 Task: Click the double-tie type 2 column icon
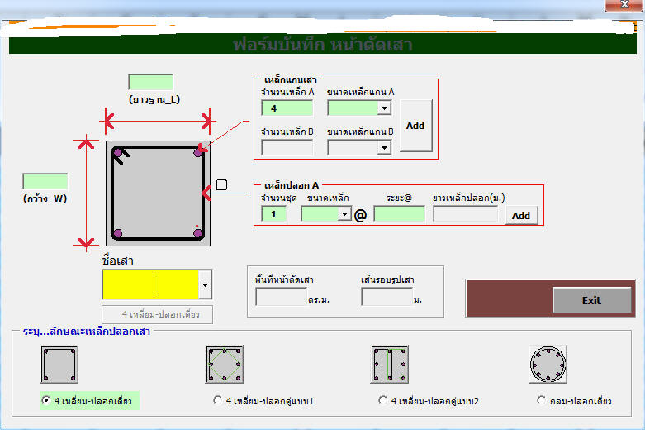point(390,363)
